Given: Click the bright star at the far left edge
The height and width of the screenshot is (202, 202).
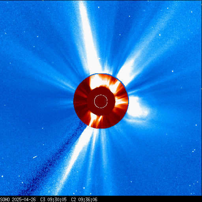Looking at the screenshot, I should 2,176.
